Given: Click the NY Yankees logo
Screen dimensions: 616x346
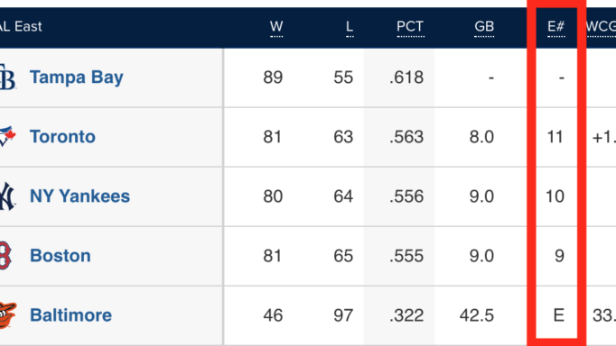Looking at the screenshot, I should point(7,196).
